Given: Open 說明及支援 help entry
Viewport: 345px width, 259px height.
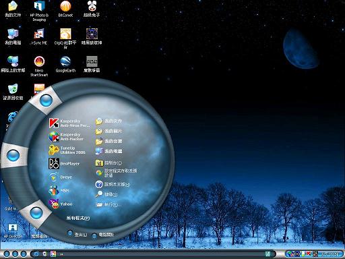Looking at the screenshot, I should [113, 184].
